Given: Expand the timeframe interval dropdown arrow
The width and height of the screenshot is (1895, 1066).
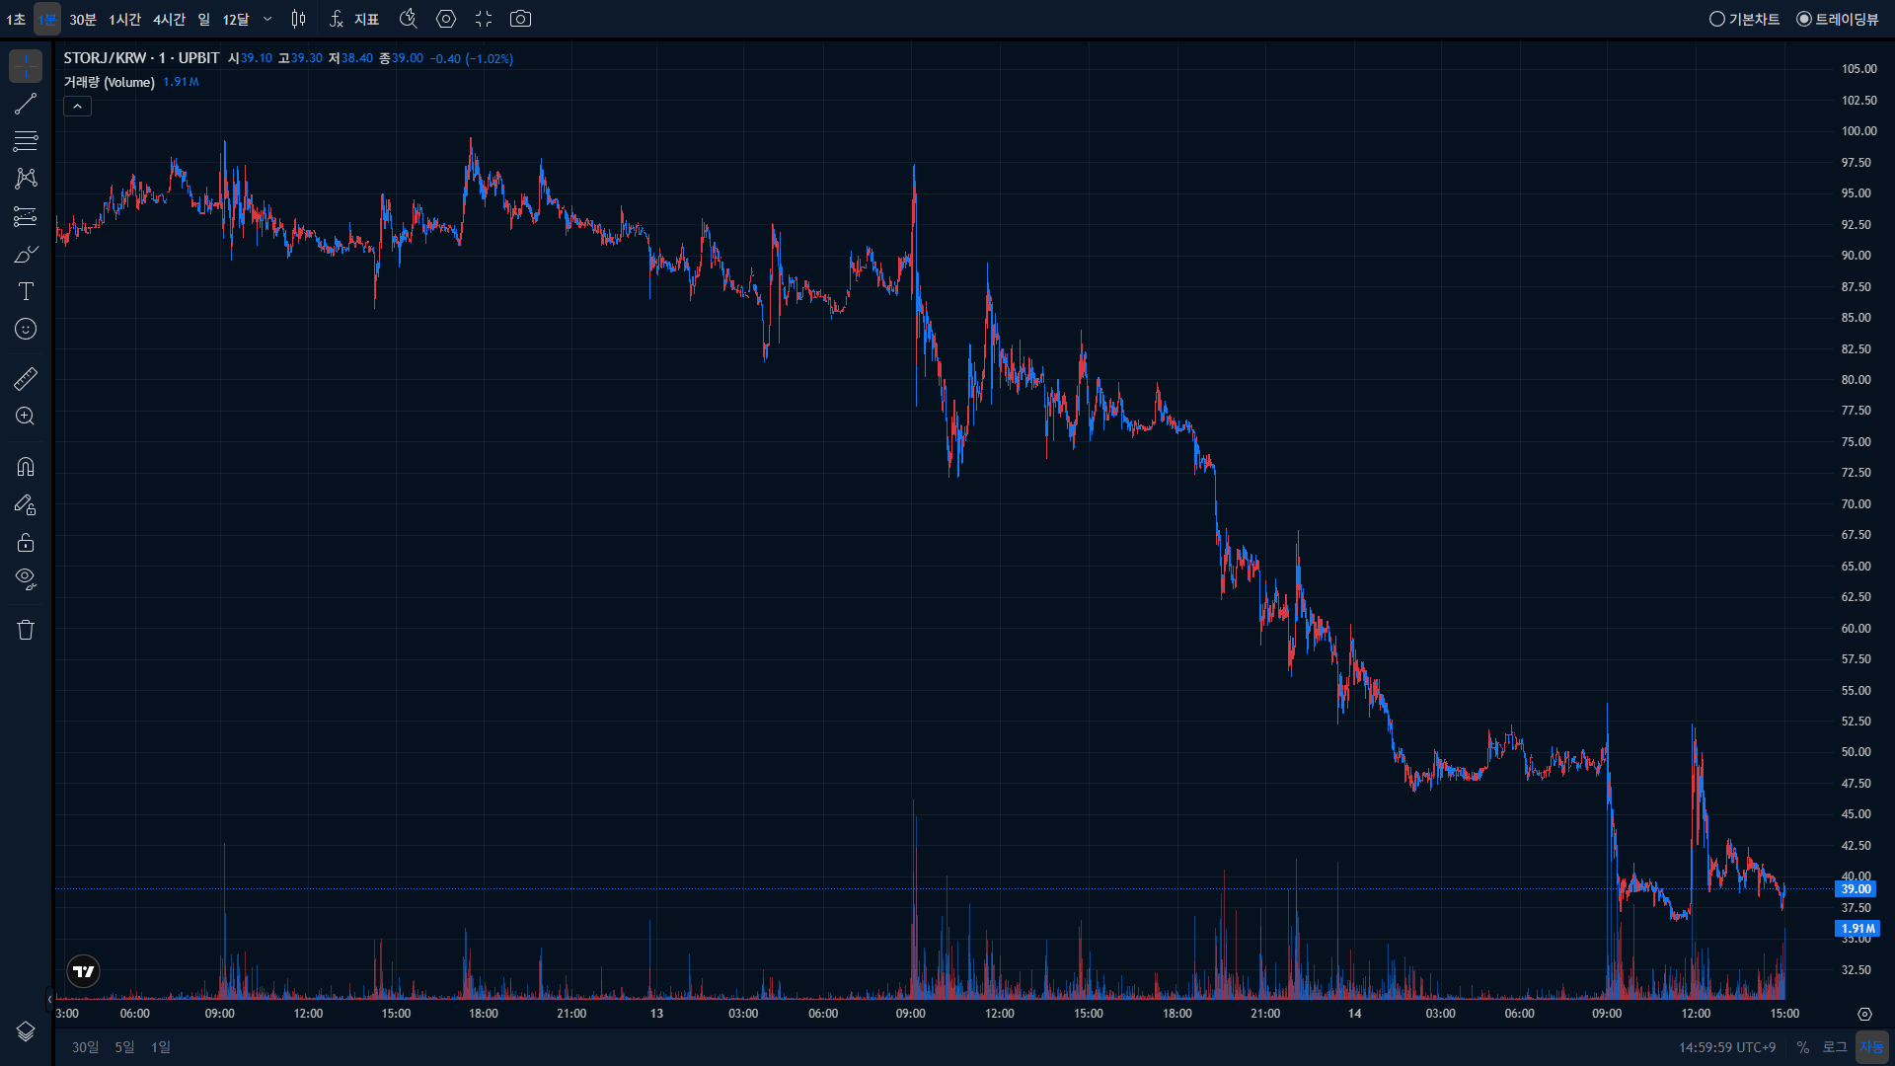Looking at the screenshot, I should tap(267, 19).
